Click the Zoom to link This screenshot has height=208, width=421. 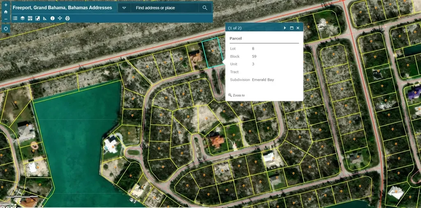[x=238, y=95]
